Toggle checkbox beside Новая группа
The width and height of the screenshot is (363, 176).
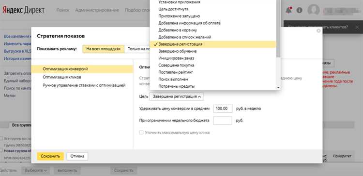[x=1, y=150]
